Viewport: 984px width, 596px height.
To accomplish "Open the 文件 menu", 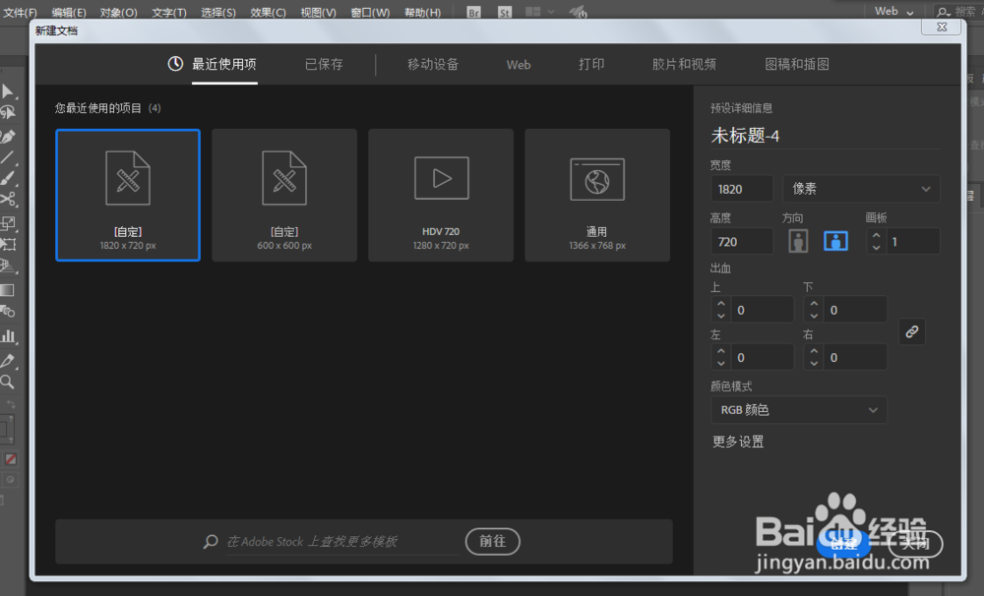I will click(x=18, y=12).
